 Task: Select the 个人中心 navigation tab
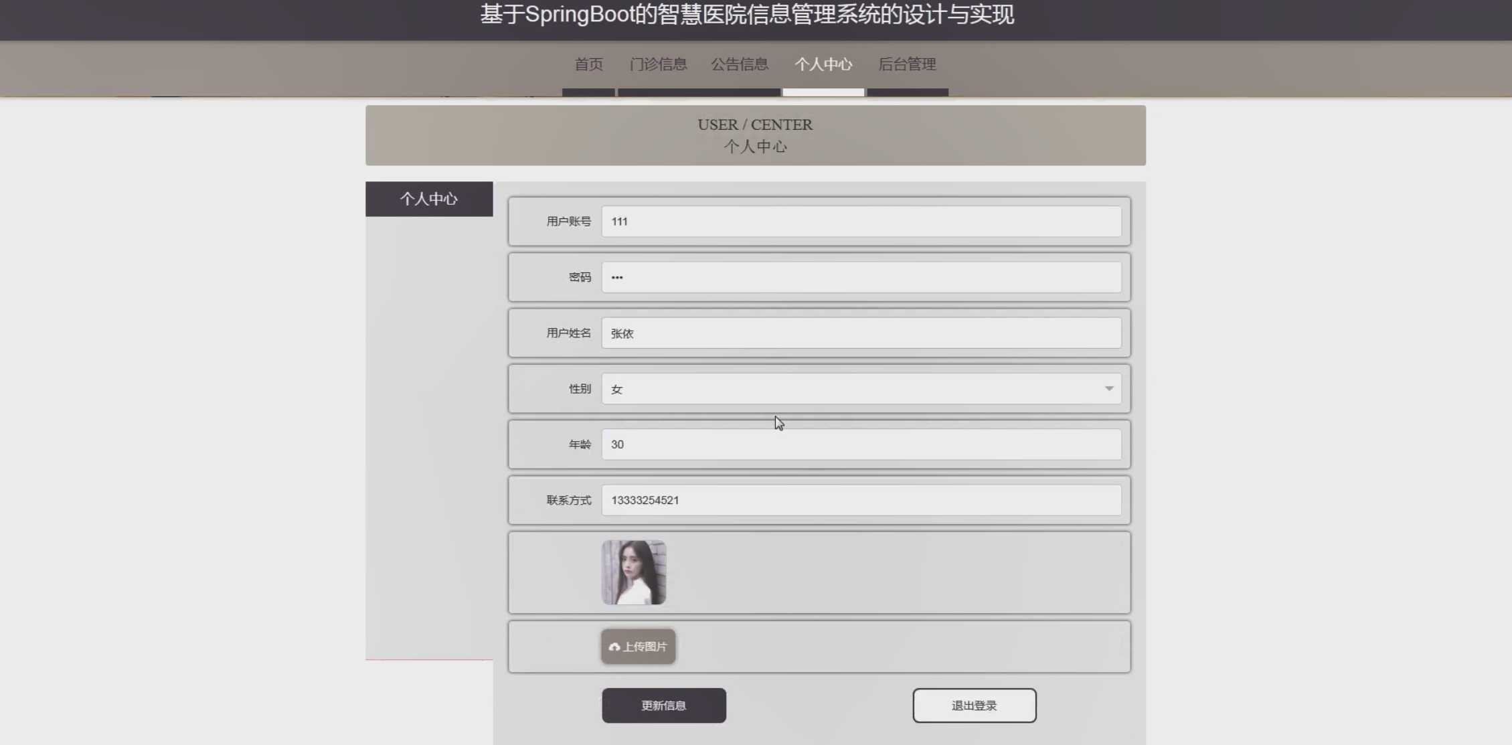point(823,64)
